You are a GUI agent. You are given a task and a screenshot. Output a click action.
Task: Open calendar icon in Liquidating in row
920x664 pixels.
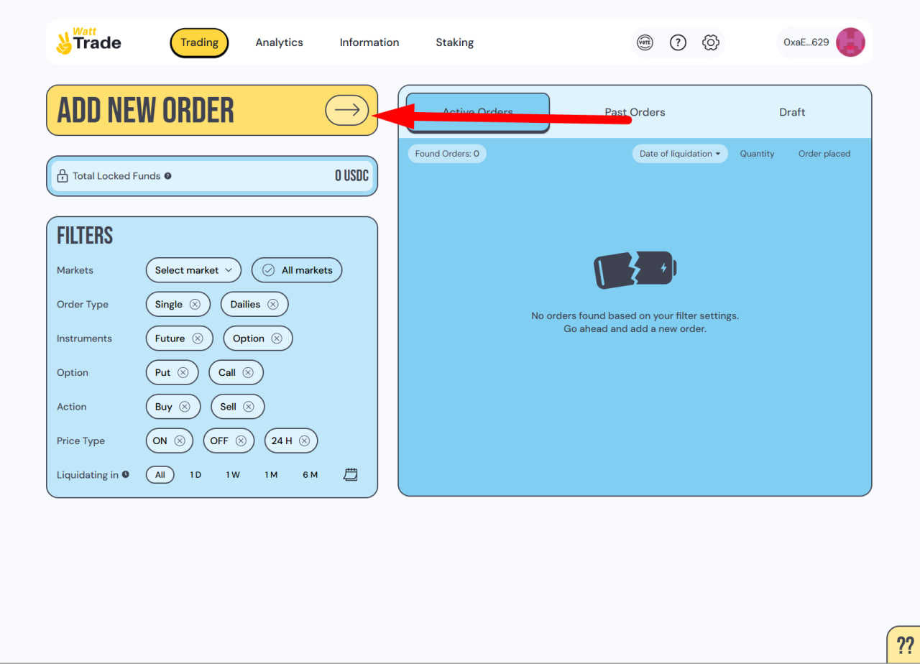pyautogui.click(x=351, y=474)
